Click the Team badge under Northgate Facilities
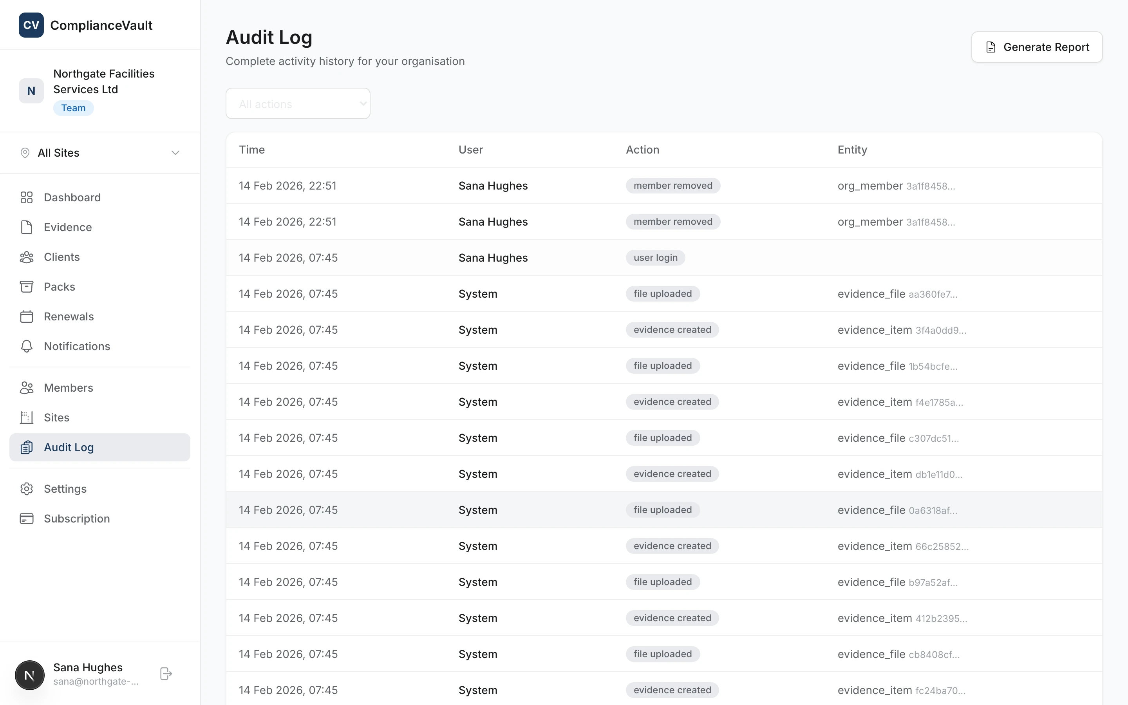 [x=73, y=108]
